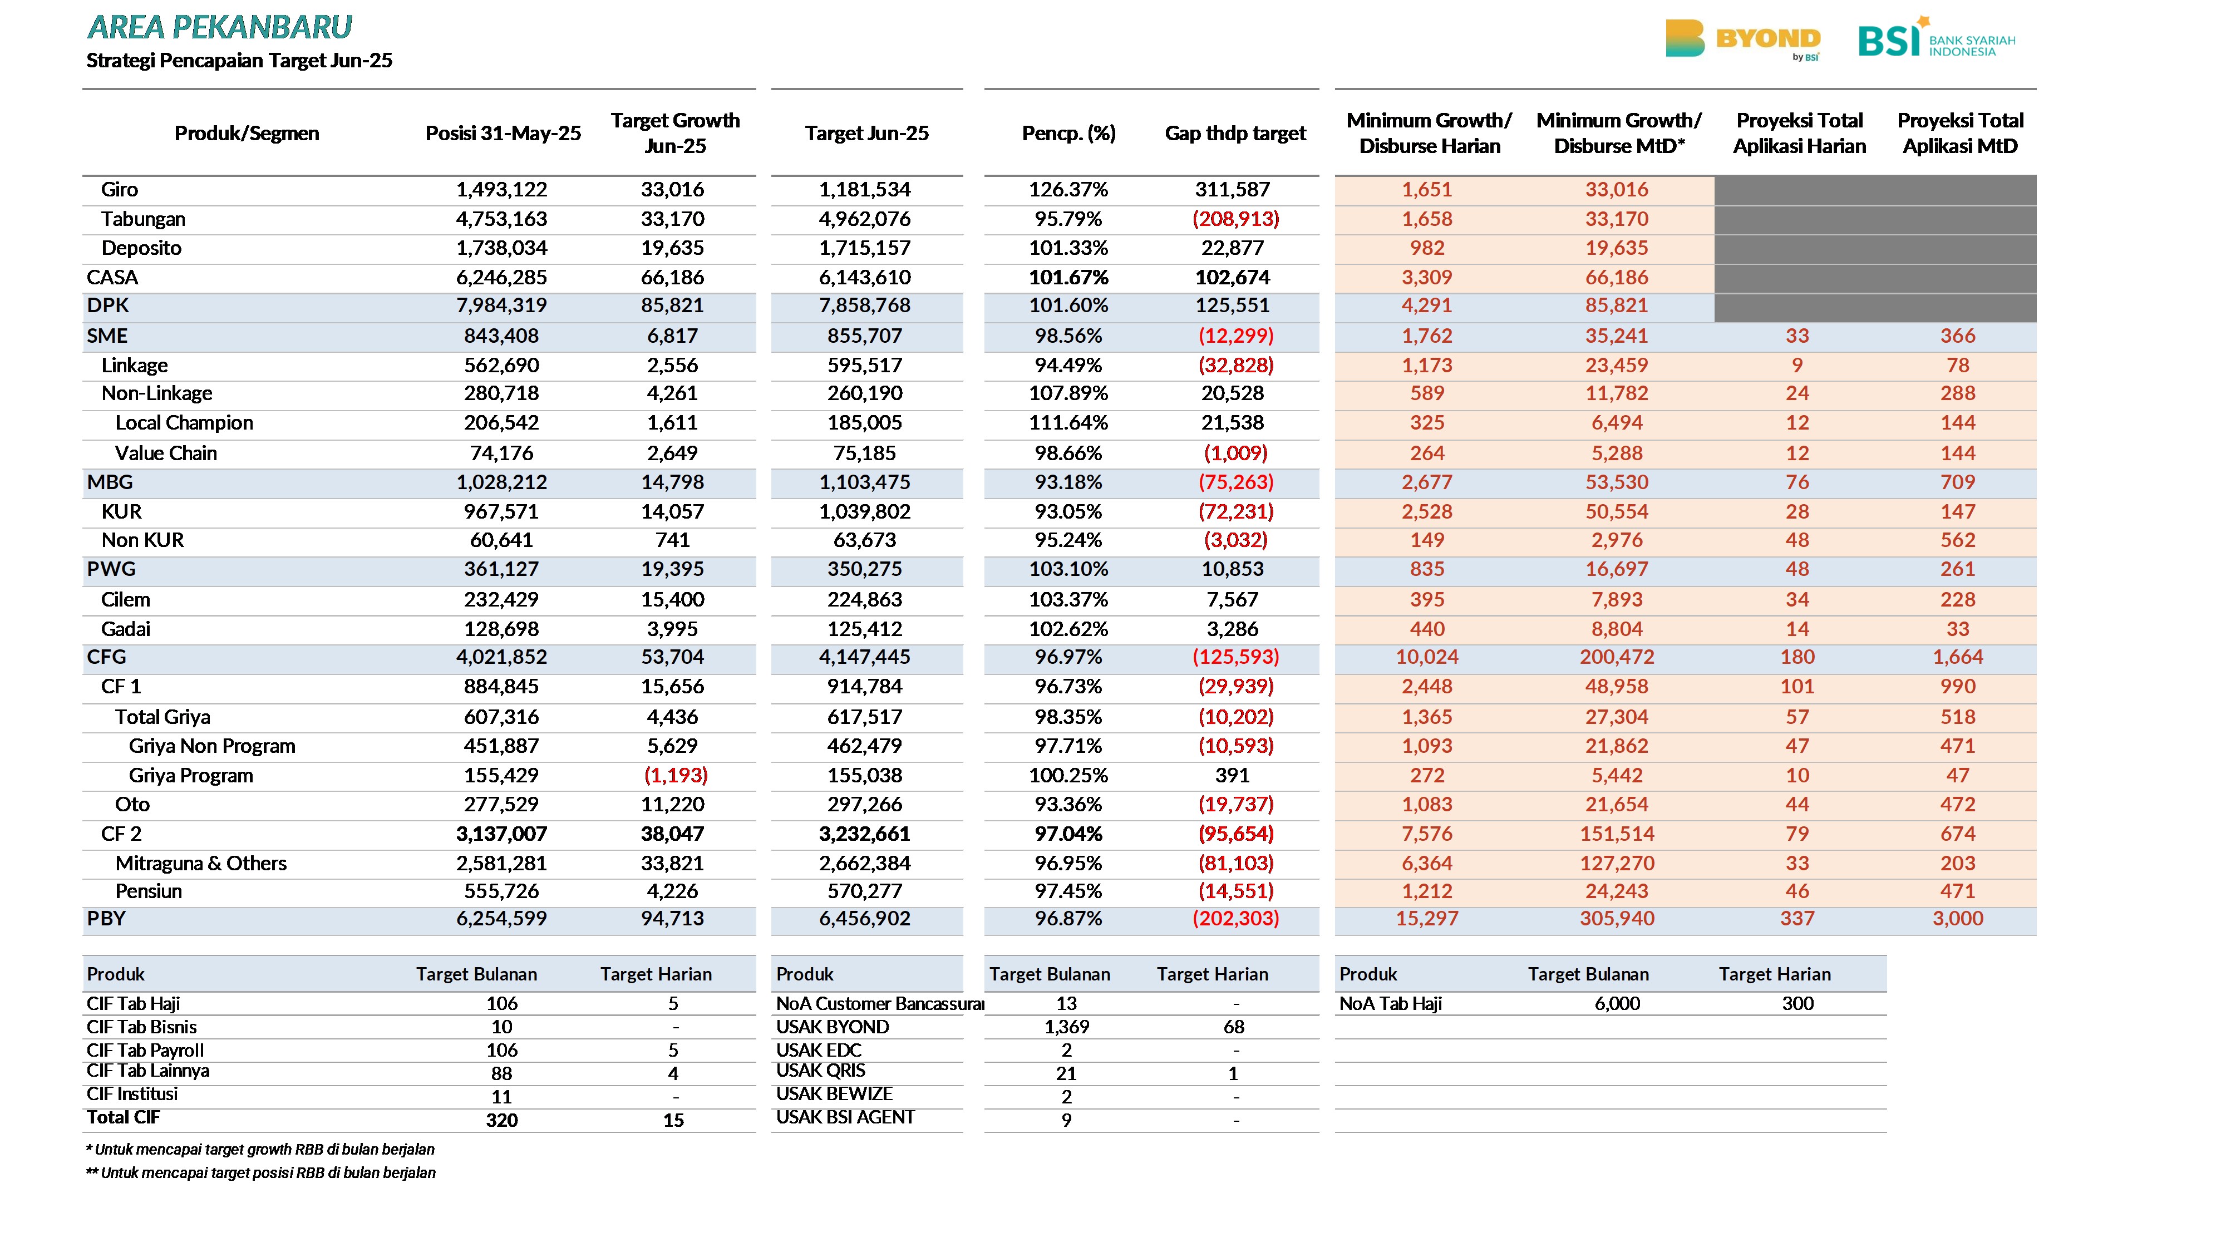Viewport: 2226px width, 1252px height.
Task: Click the Gap thdp target header
Action: click(1235, 133)
